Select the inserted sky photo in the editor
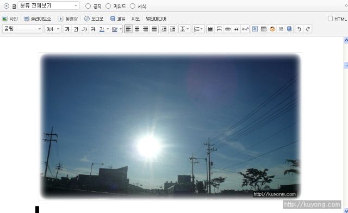This screenshot has height=213, width=348. tap(170, 127)
